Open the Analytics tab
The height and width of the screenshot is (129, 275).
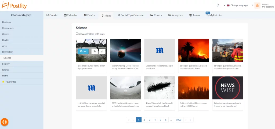pos(175,15)
